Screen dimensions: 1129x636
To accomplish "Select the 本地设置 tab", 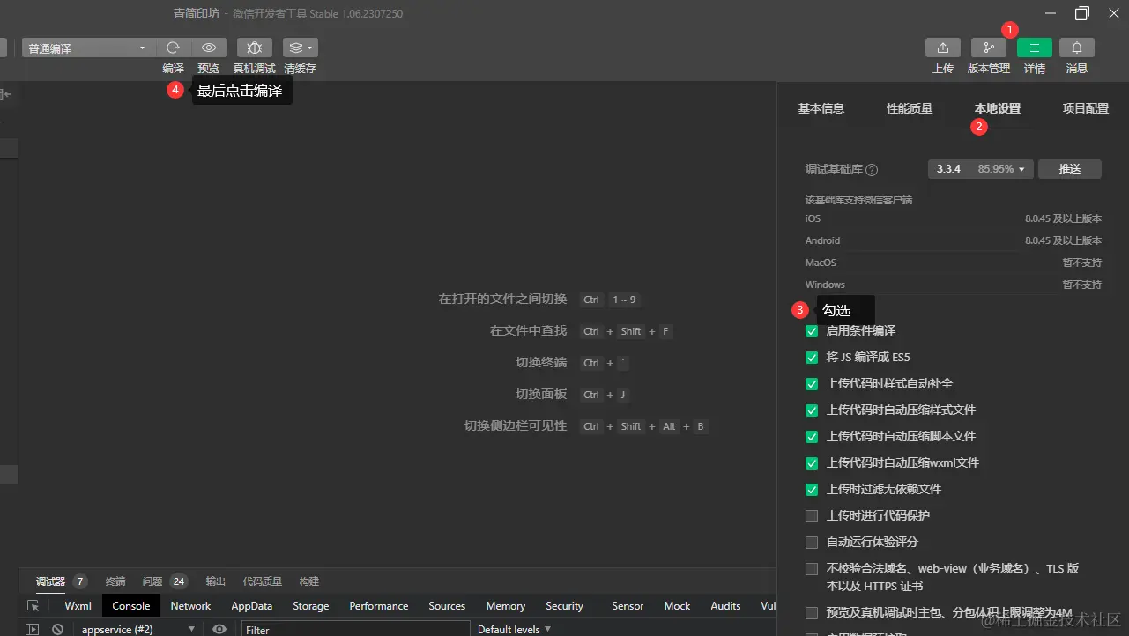I will click(998, 108).
